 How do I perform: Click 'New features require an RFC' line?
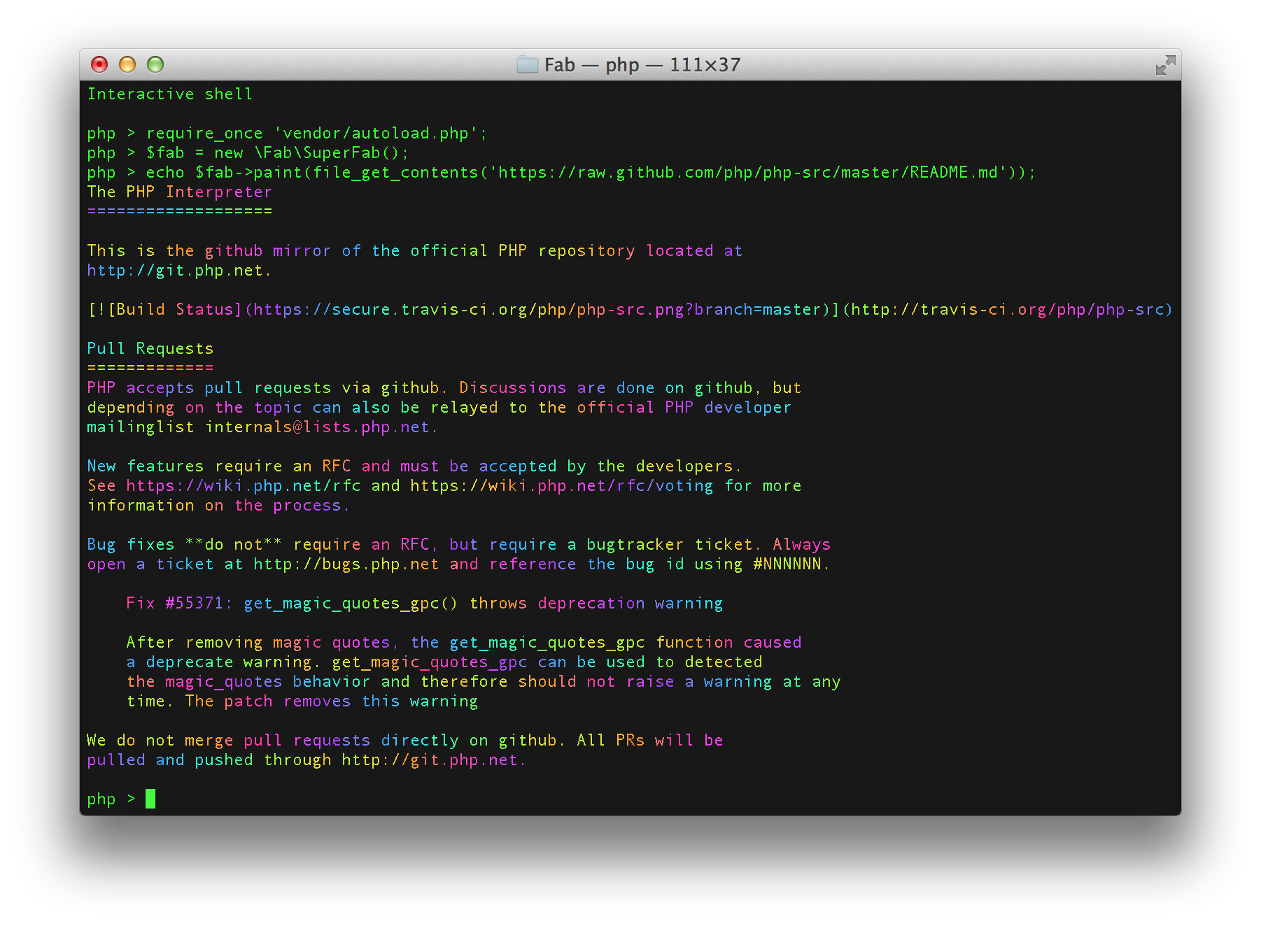tap(414, 466)
